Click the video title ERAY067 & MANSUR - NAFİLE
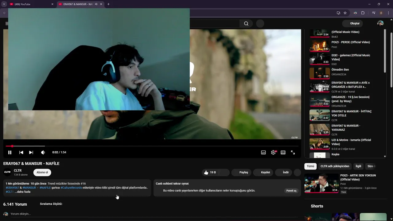Screen dimensions: 393x221 31,164
